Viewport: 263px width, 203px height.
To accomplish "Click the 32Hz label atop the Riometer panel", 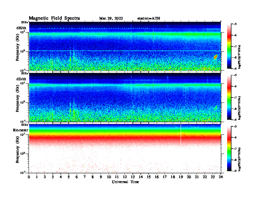I will tap(25, 125).
